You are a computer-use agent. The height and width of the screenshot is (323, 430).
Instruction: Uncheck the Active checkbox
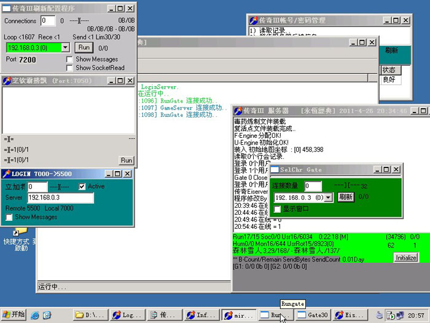point(82,186)
